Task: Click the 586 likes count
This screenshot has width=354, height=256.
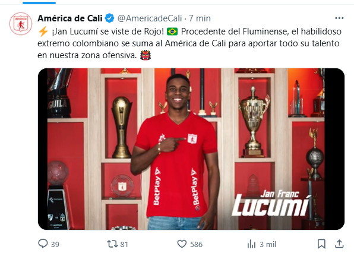Action: tap(196, 245)
